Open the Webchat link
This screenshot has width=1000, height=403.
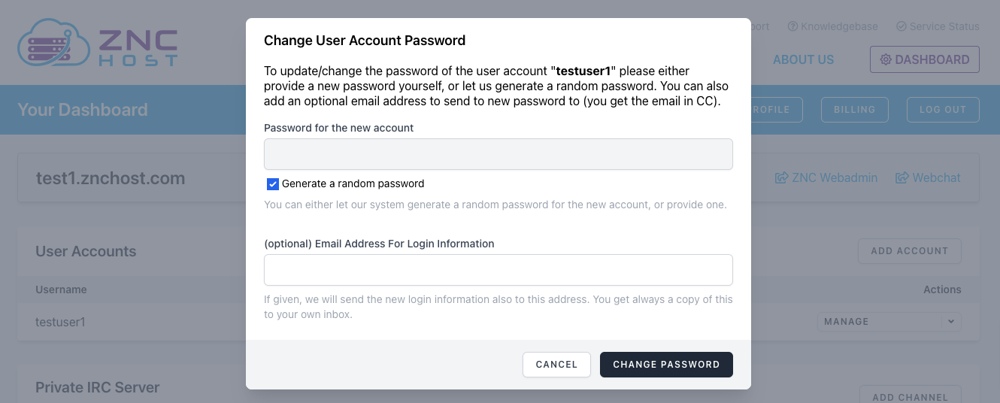936,178
